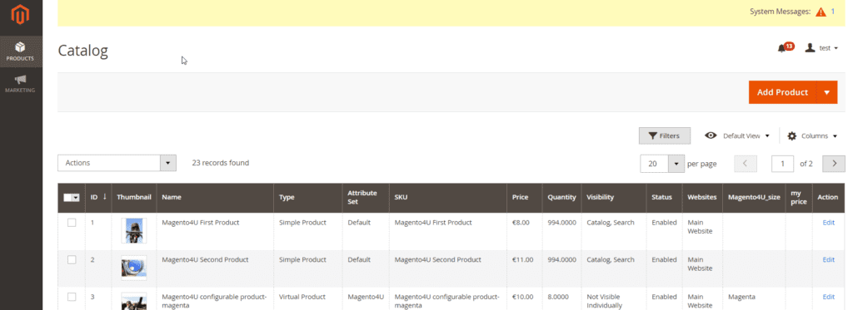Sort by the Visibility column header

click(614, 198)
